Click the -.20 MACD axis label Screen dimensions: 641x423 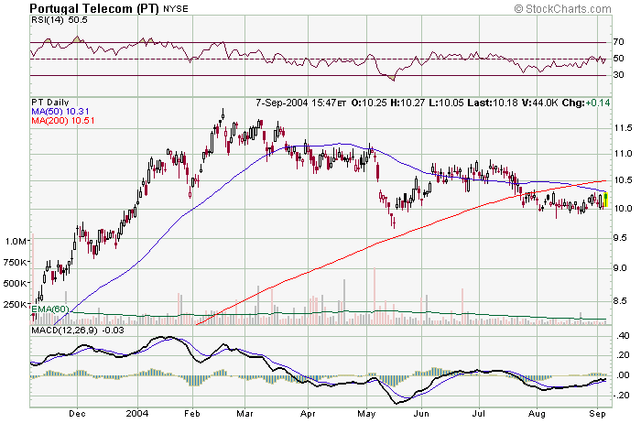[x=621, y=396]
